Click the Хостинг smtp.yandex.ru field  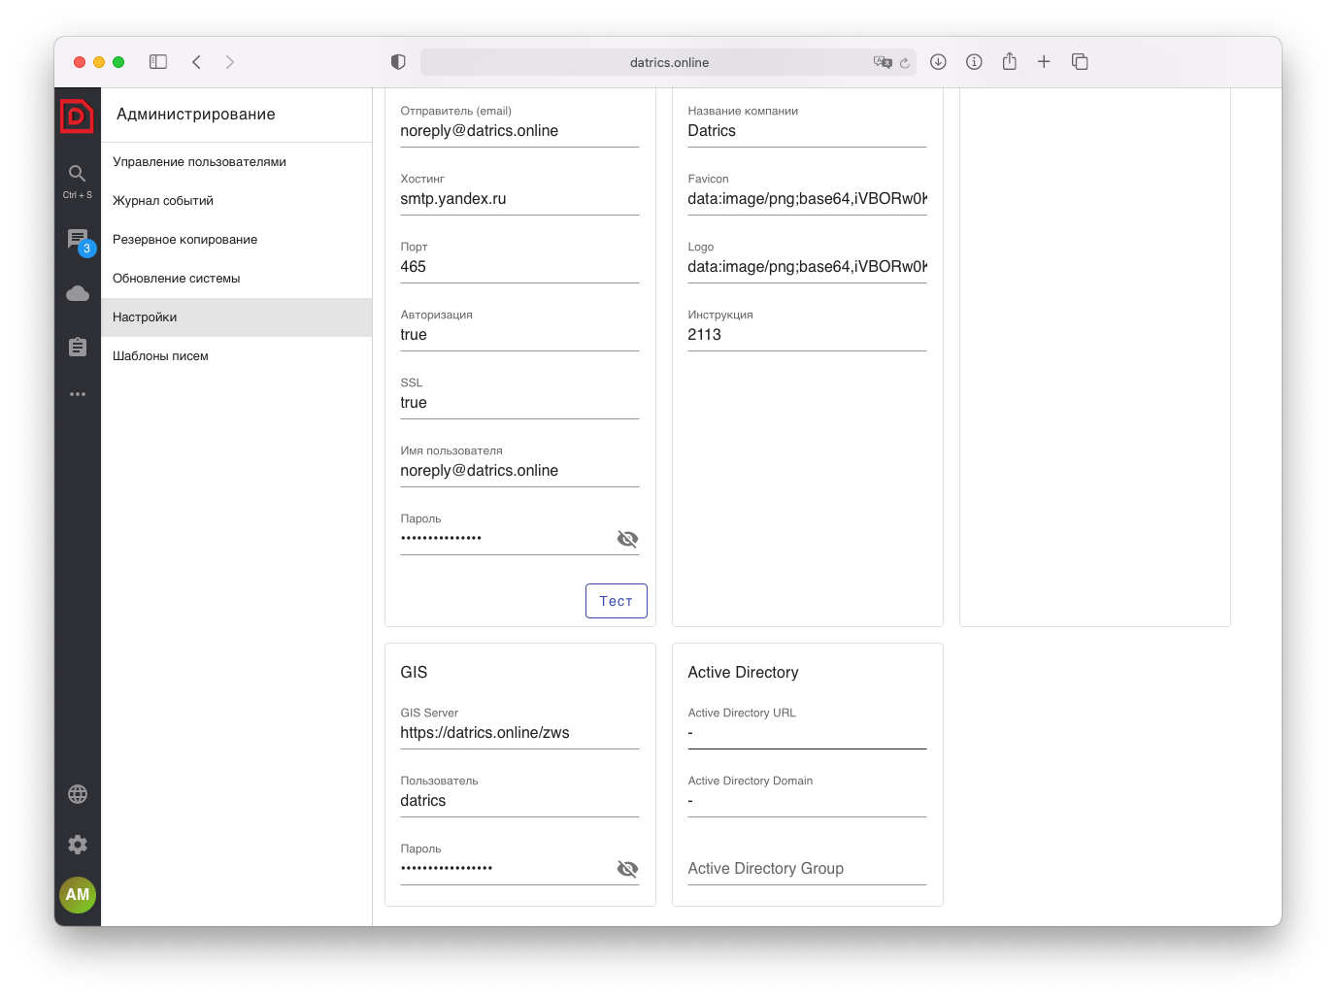(x=518, y=199)
